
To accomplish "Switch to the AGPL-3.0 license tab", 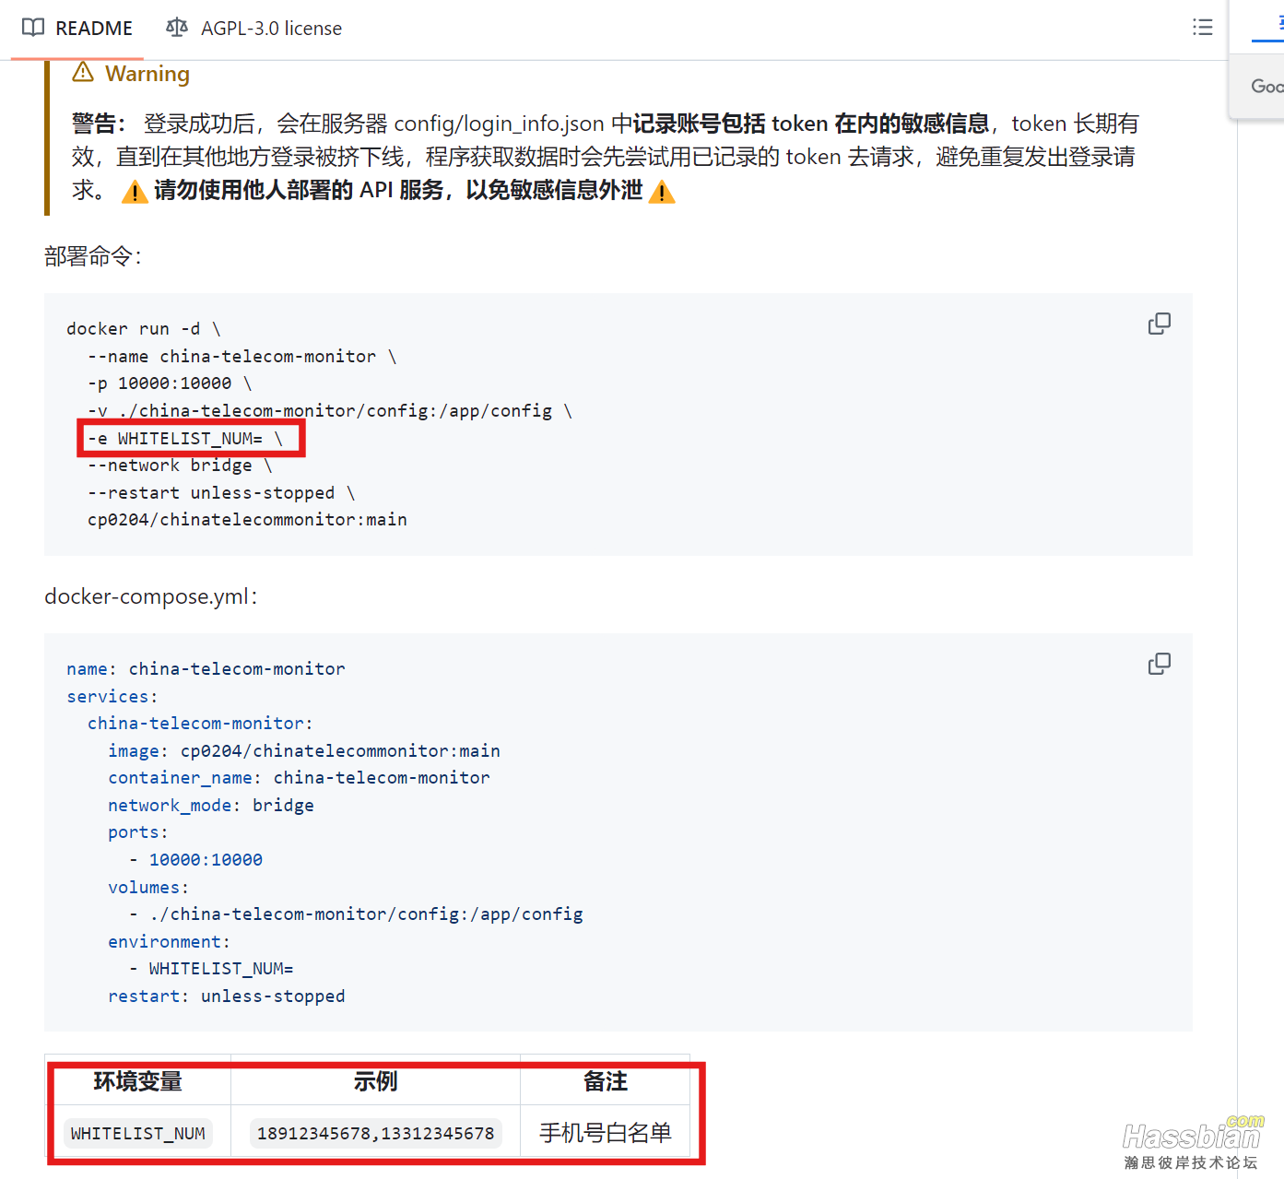I will [253, 29].
